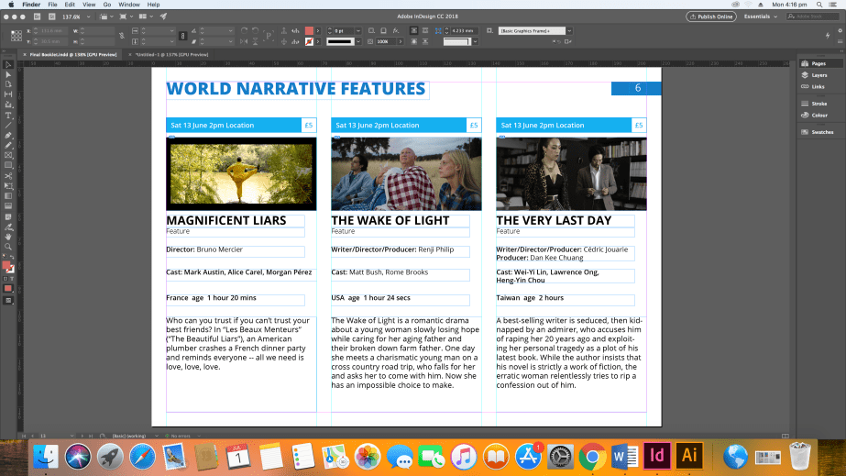
Task: Open the stroke weight dropdown
Action: 357,31
